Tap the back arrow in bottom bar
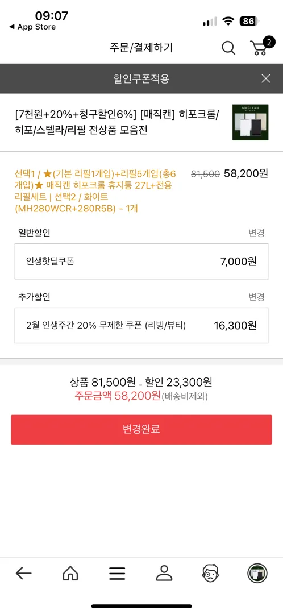 23,574
